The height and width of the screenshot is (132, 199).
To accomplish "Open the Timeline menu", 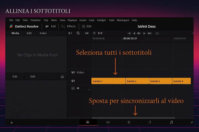I will 35,20.
